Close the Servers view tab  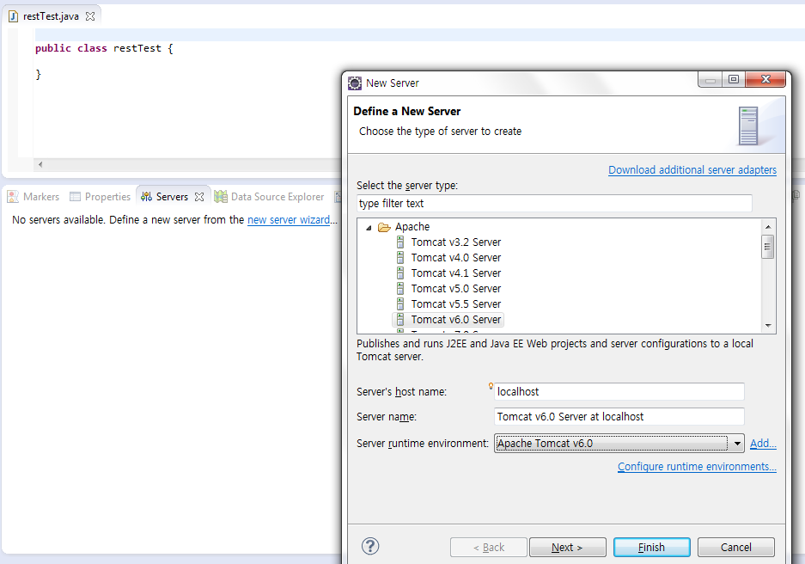click(199, 197)
